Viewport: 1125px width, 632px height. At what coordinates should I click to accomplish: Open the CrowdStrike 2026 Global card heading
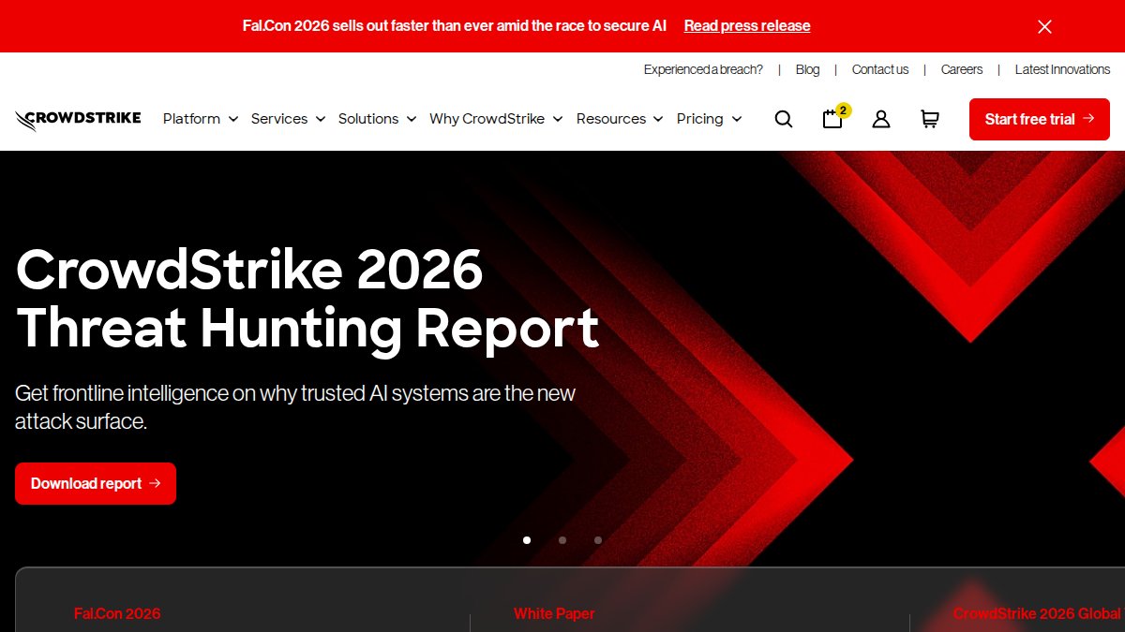pyautogui.click(x=1037, y=613)
